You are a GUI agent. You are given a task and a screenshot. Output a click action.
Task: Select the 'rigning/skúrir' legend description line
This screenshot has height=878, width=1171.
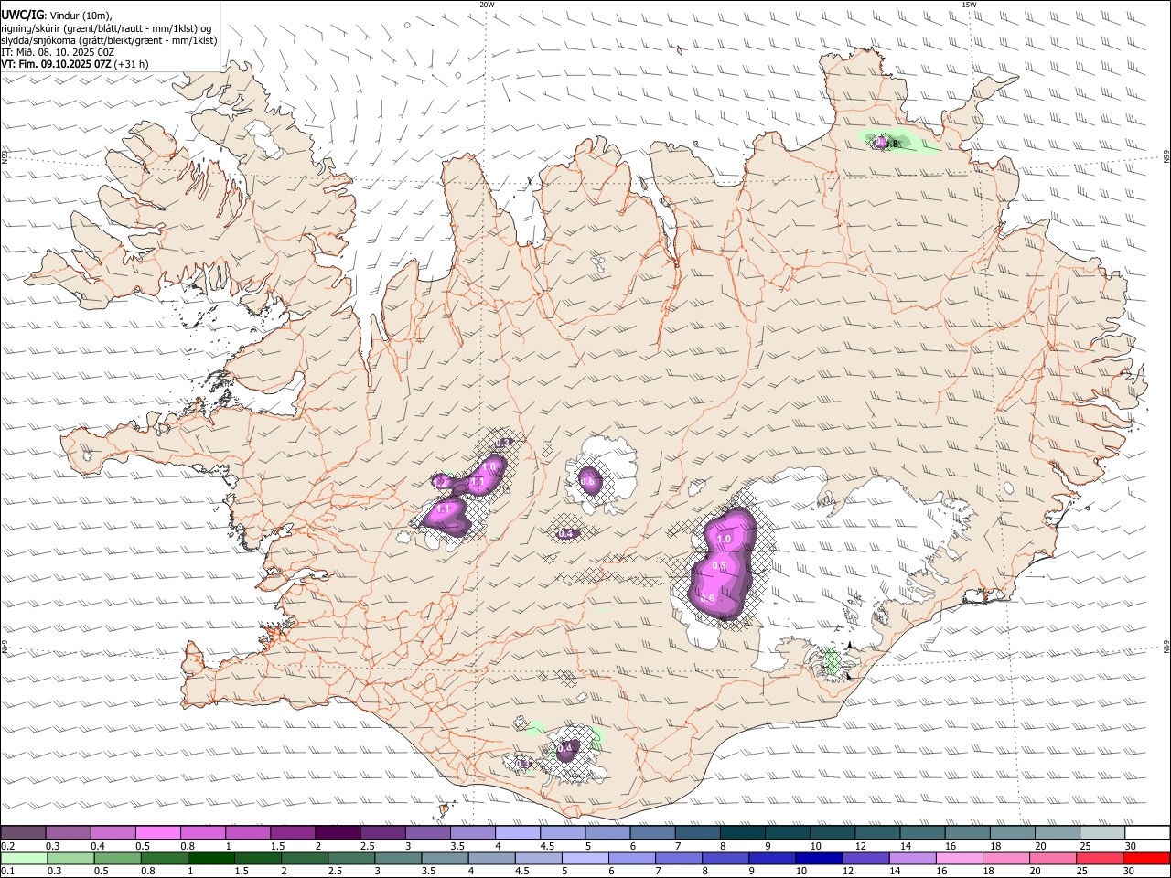tap(106, 27)
